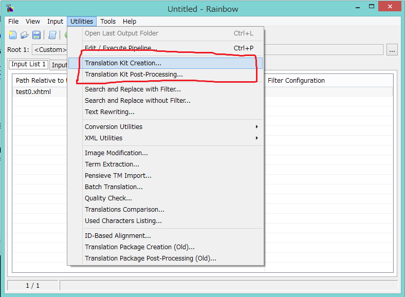The image size is (405, 297).
Task: Click the Open project folder icon
Action: click(x=25, y=35)
